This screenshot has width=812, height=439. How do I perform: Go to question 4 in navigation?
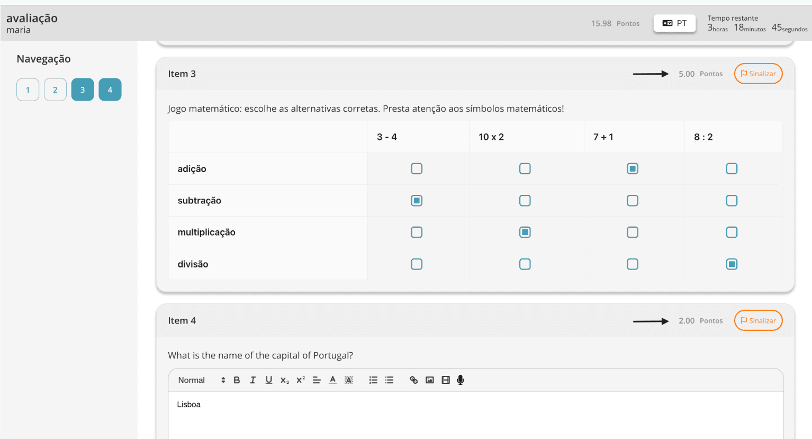pos(110,90)
